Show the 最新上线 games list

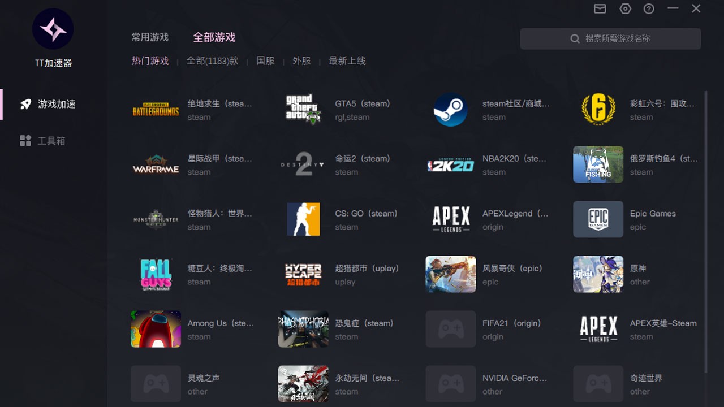(347, 60)
